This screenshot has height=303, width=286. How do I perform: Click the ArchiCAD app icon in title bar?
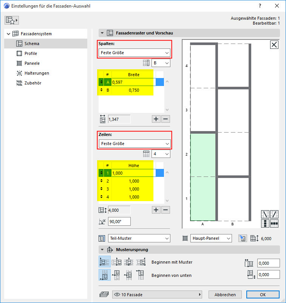[x=6, y=6]
